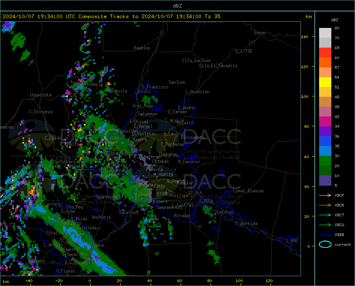This screenshot has height=286, width=355.
Task: Click the 60 km tick on the bottom axis
Action: tap(179, 281)
